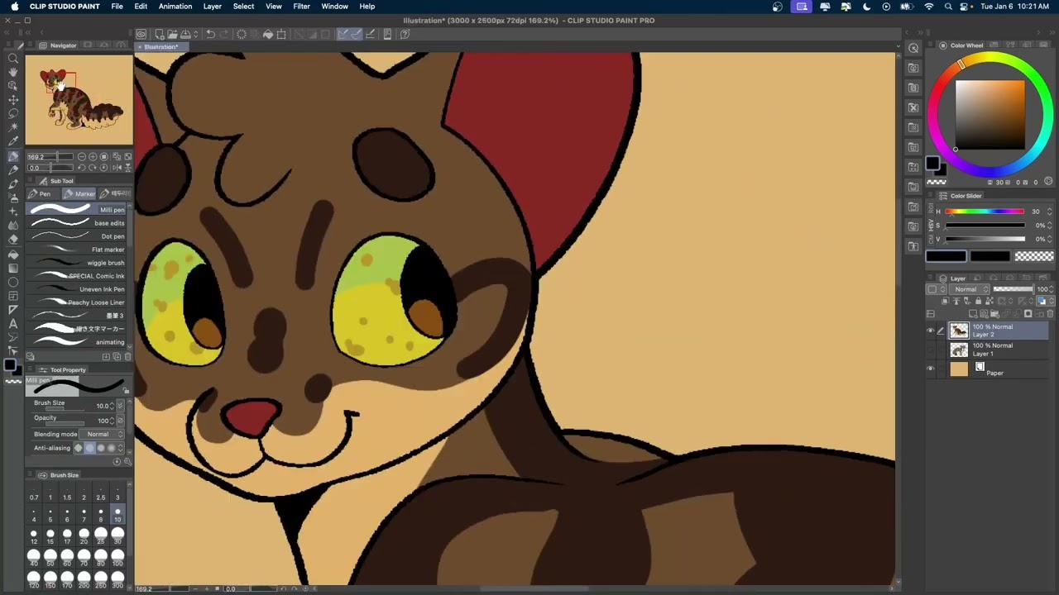Select the Zoom magnifier tool
The image size is (1059, 595).
[13, 58]
